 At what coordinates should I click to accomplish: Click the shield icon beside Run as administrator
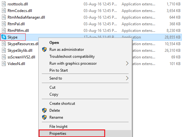click(44, 50)
